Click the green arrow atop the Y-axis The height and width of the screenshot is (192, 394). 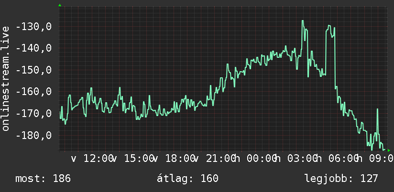60,5
